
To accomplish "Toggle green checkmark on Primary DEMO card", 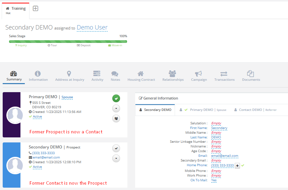I will point(116,99).
